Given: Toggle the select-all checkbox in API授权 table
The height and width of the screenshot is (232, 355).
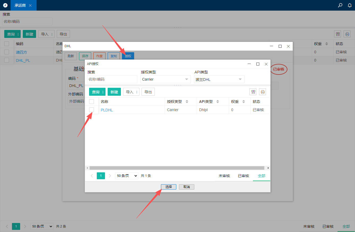Looking at the screenshot, I should 91,102.
